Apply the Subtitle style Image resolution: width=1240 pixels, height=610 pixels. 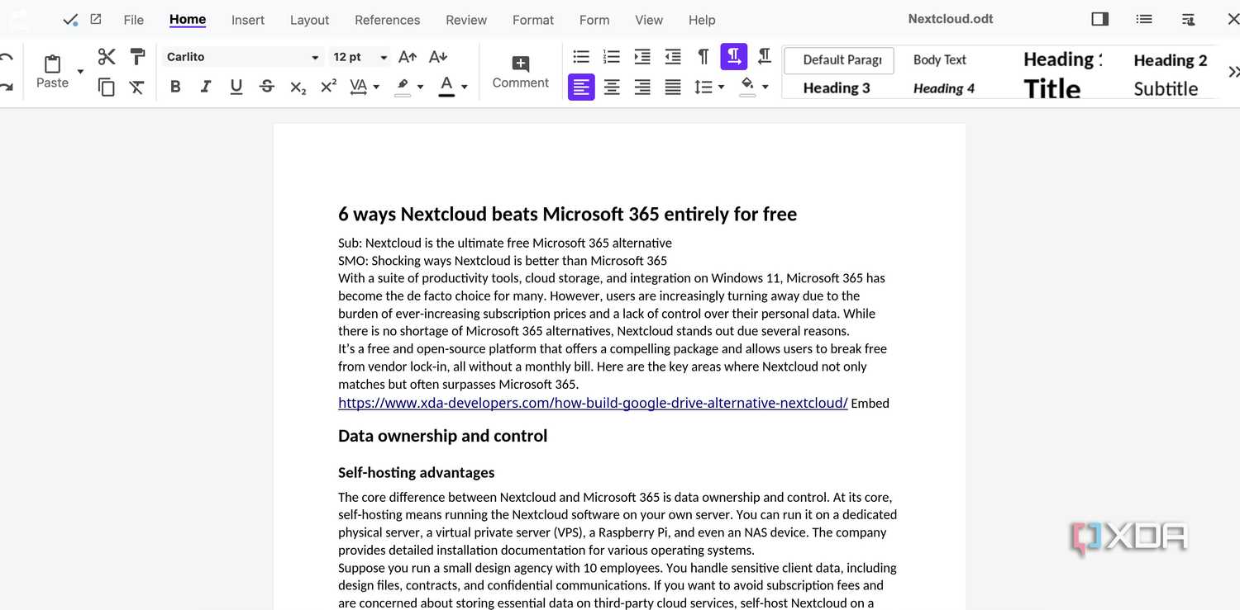pyautogui.click(x=1166, y=88)
